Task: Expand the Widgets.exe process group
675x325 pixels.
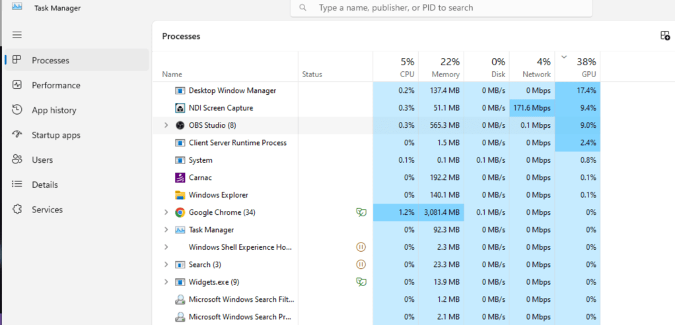Action: tap(166, 282)
